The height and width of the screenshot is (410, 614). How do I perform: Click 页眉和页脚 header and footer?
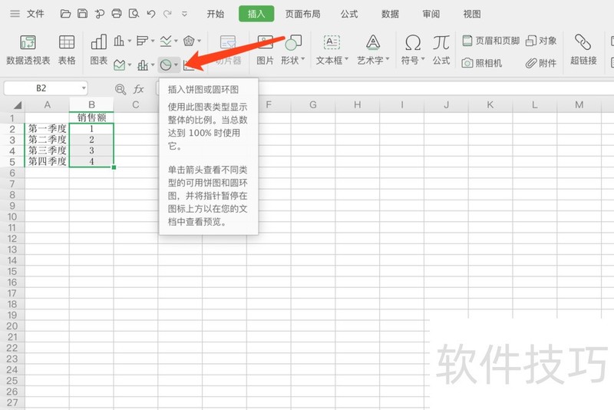pyautogui.click(x=491, y=41)
